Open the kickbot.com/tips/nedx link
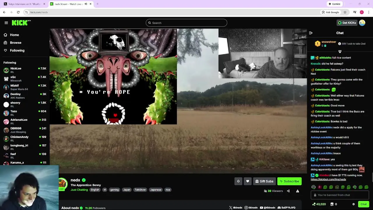373x210 pixels. [328, 179]
